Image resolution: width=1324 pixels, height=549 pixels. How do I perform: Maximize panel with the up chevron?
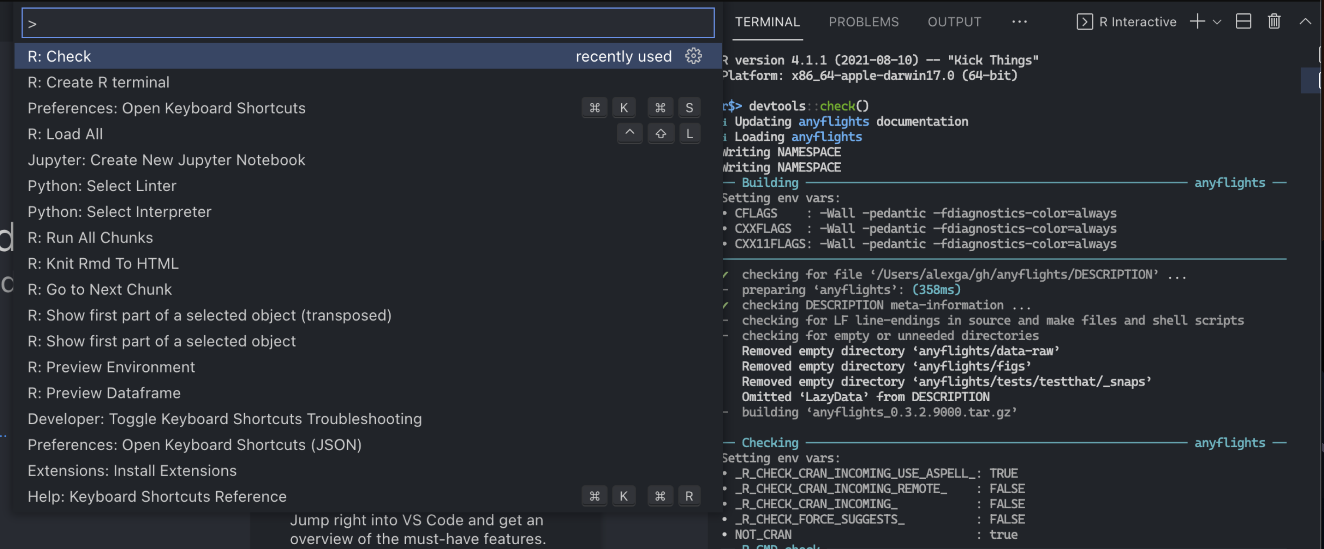[x=1305, y=22]
